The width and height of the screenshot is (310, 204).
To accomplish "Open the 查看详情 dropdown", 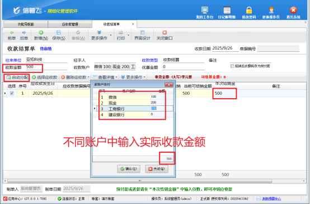I will click(x=105, y=77).
